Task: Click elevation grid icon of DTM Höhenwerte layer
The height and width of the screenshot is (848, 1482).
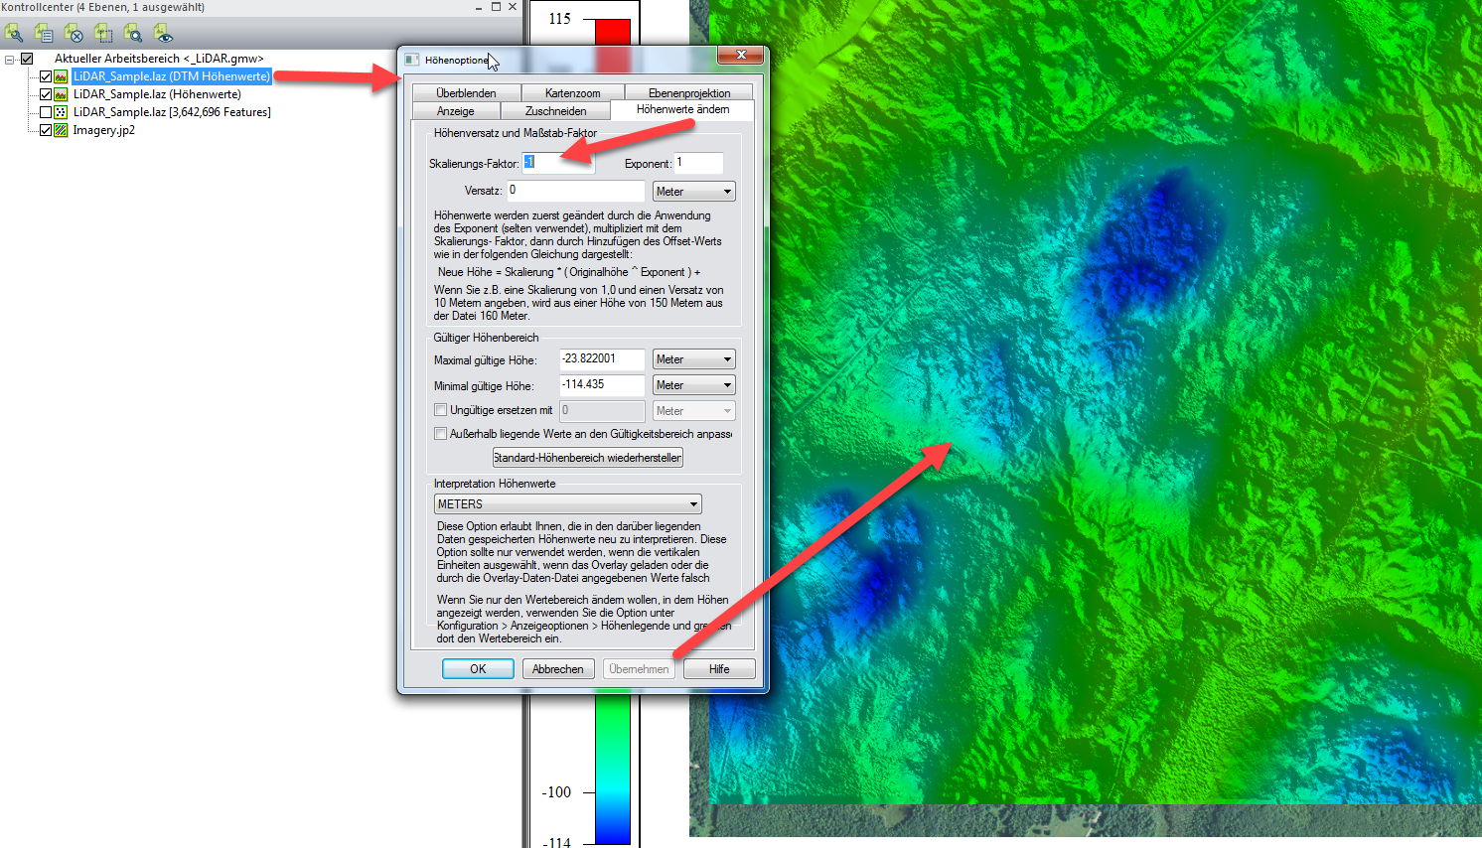Action: click(61, 76)
